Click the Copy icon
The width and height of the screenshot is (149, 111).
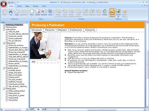pyautogui.click(x=17, y=11)
